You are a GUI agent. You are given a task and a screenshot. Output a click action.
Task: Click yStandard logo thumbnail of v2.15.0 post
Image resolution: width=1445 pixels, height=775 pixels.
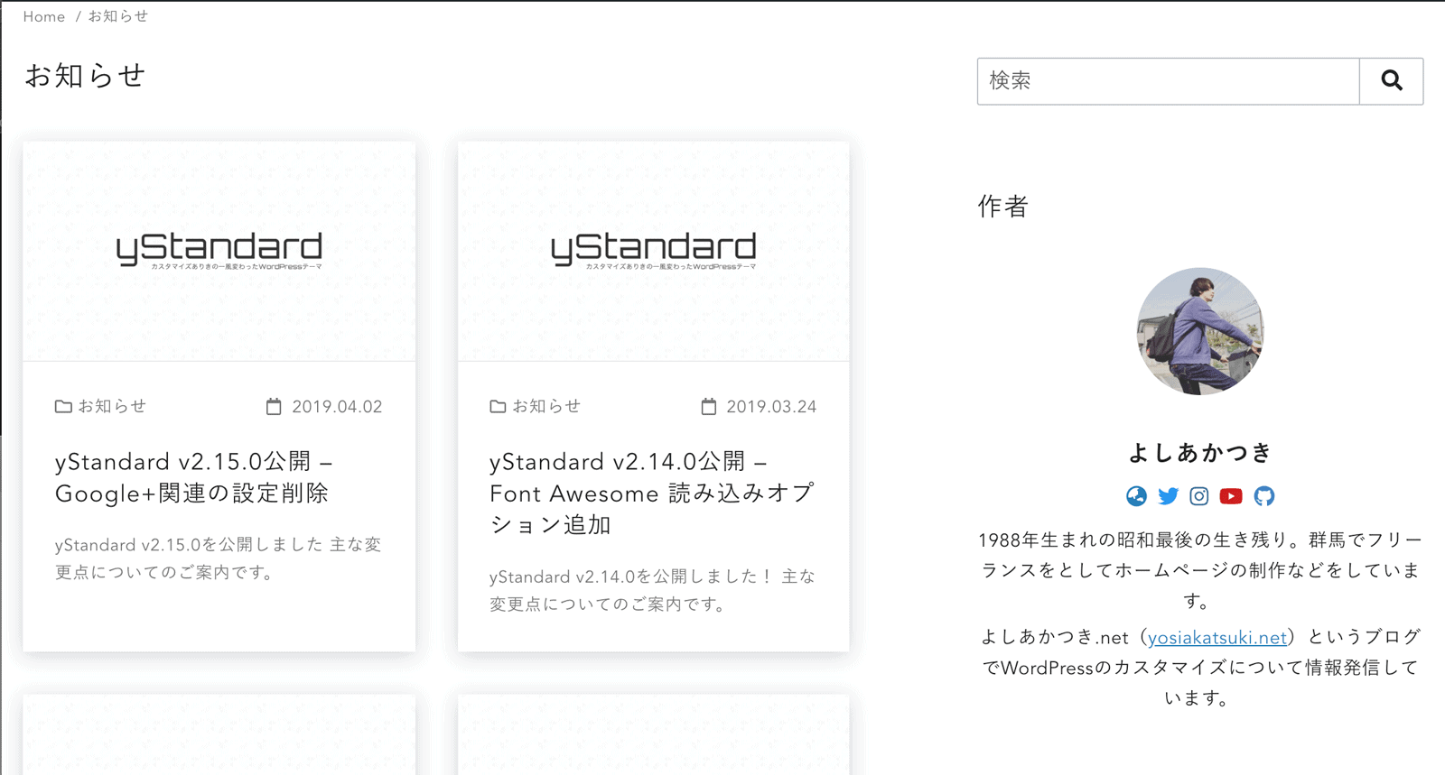(219, 251)
